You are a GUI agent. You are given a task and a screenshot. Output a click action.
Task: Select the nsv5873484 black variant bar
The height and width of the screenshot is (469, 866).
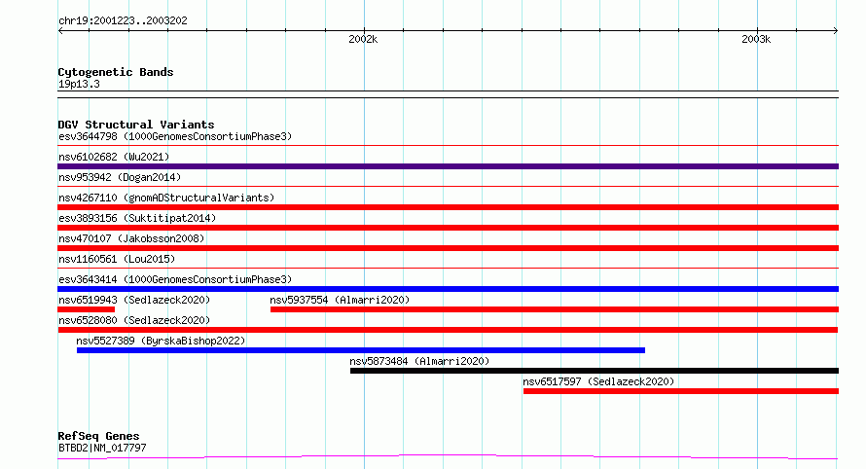click(x=595, y=371)
